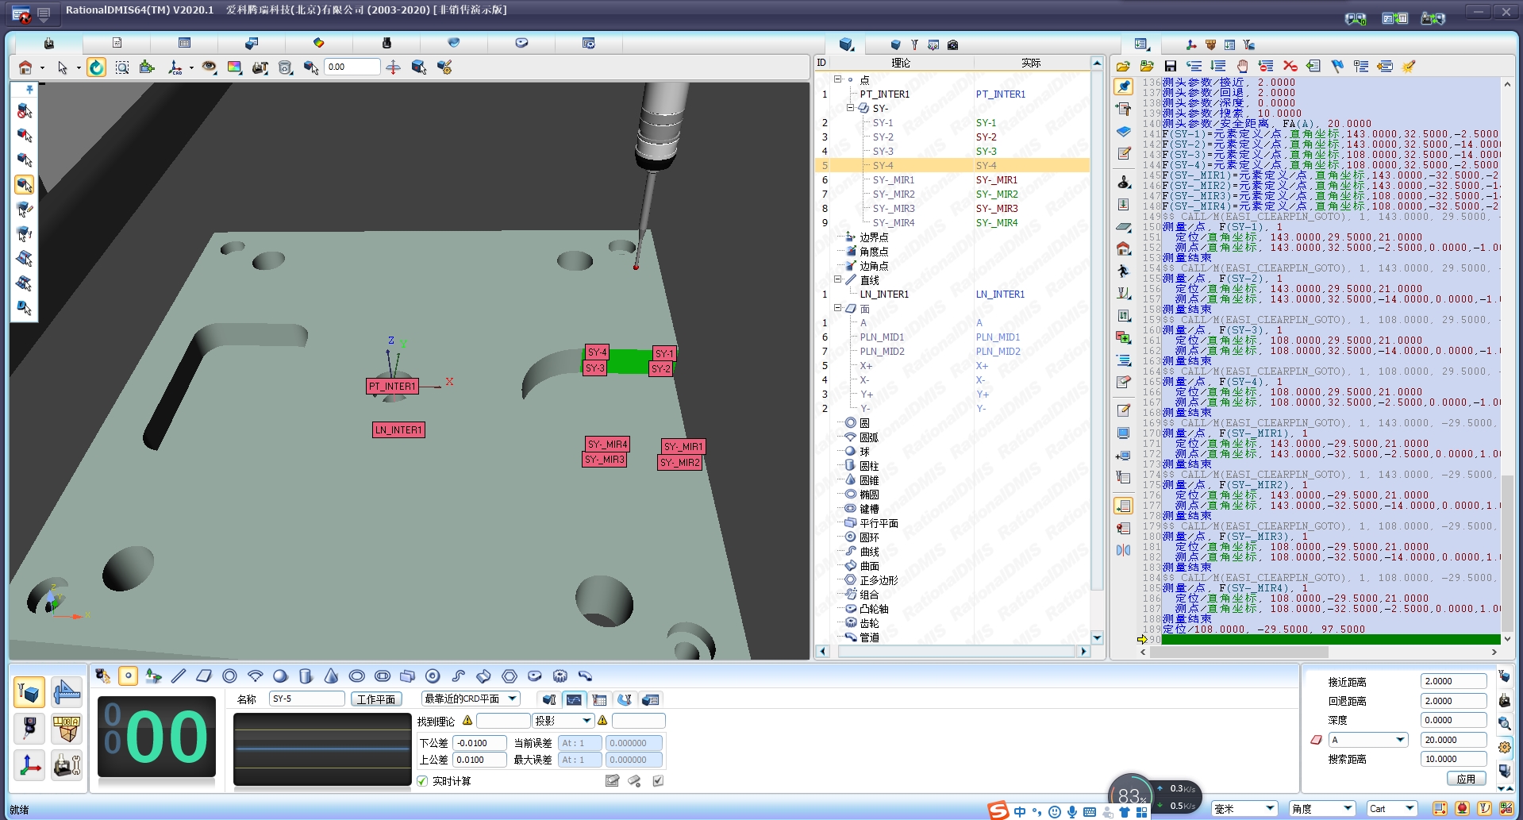
Task: Select the gear feature tool
Action: (560, 676)
